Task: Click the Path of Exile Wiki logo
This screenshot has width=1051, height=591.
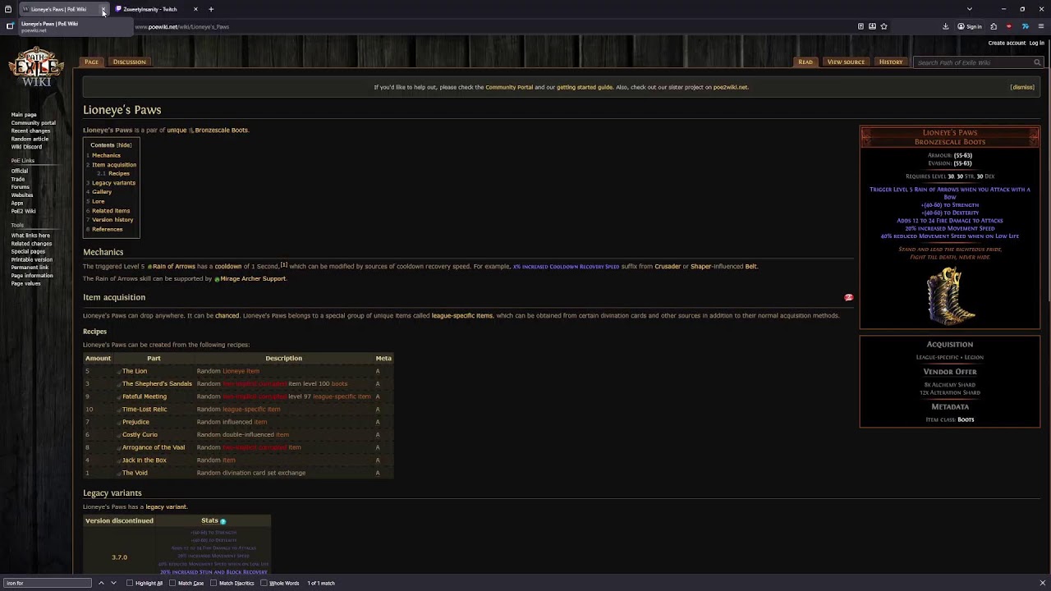Action: coord(36,67)
